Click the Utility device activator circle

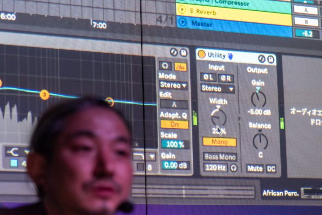[x=201, y=55]
